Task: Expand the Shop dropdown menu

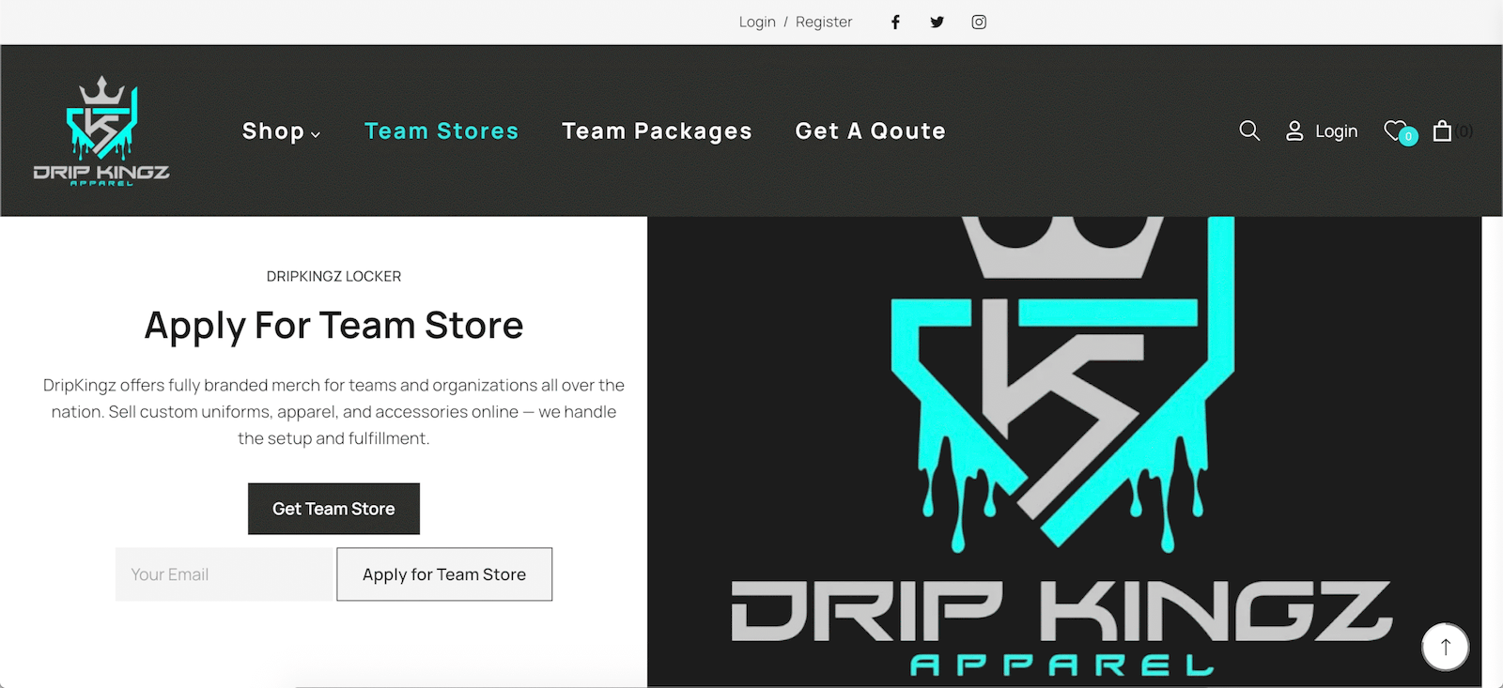Action: pyautogui.click(x=281, y=131)
